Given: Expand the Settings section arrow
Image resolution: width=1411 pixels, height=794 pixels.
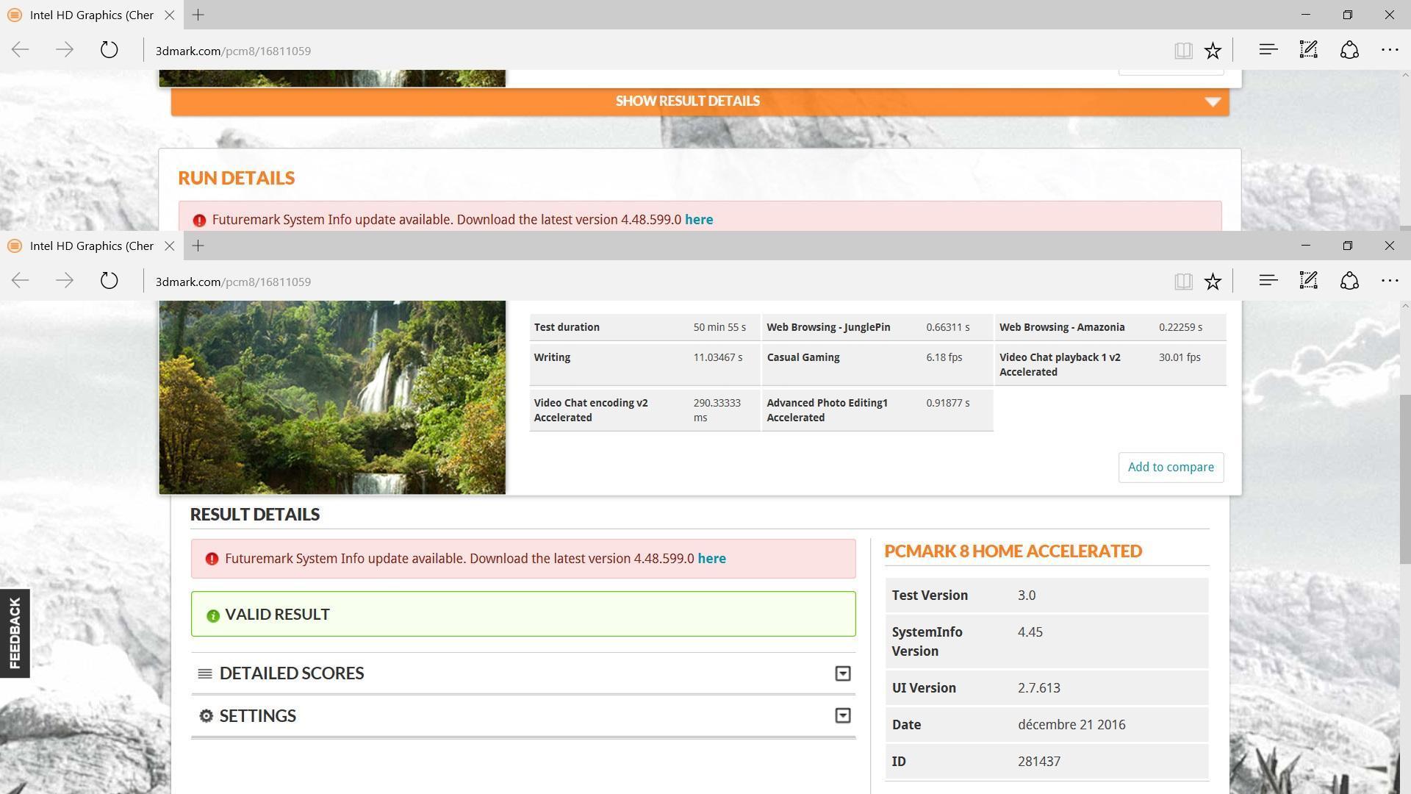Looking at the screenshot, I should tap(842, 716).
